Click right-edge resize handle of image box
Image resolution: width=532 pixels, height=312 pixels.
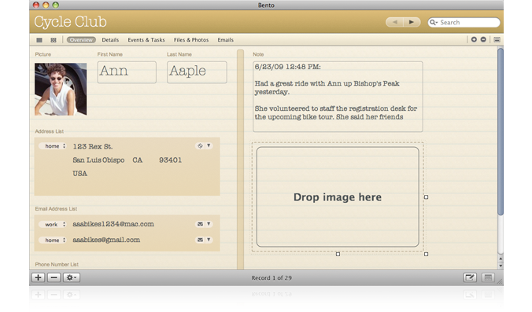[x=426, y=197]
